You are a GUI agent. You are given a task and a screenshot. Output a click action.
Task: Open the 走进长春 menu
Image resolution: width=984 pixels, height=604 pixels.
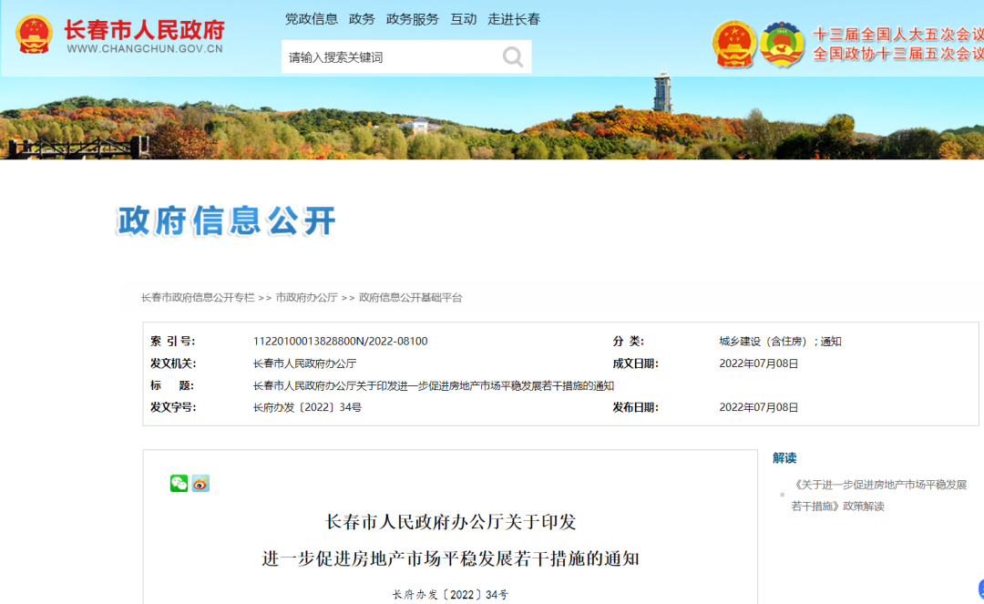coord(514,17)
